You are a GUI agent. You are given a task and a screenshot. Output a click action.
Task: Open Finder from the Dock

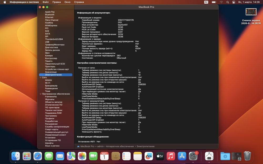click(x=16, y=156)
